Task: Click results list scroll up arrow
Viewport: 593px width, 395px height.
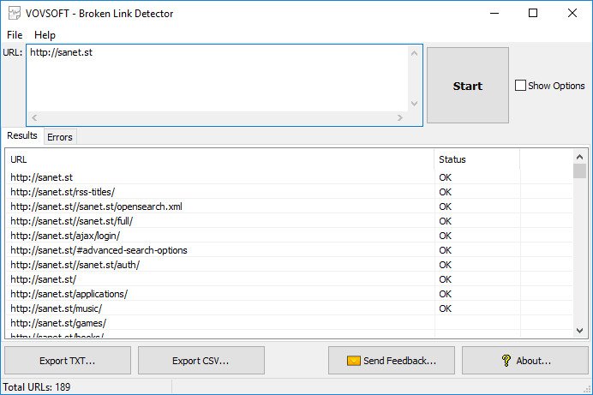Action: coord(579,157)
